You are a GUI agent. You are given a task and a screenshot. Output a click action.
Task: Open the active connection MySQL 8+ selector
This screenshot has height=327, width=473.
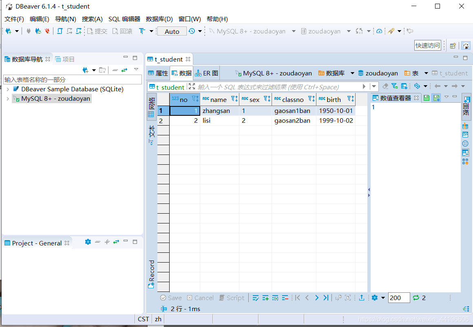pos(252,31)
